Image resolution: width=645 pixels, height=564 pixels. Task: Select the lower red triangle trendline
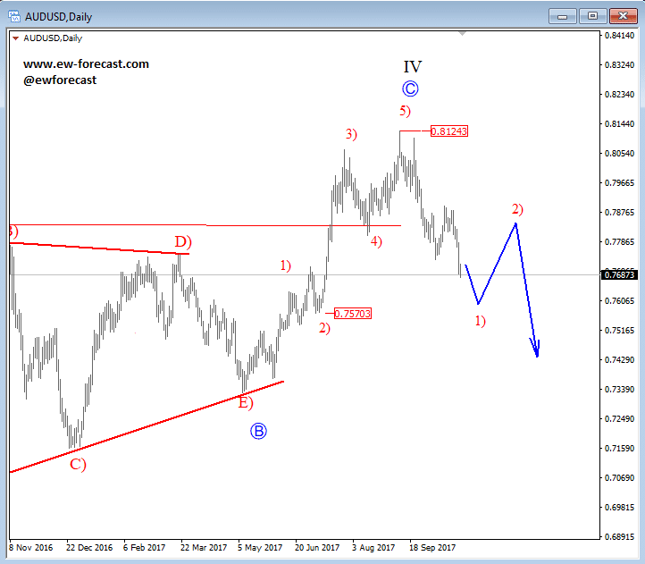click(147, 426)
